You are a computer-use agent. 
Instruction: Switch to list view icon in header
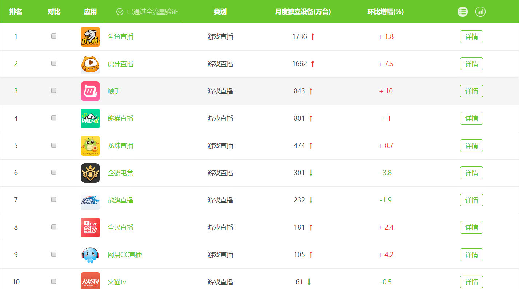(x=463, y=12)
